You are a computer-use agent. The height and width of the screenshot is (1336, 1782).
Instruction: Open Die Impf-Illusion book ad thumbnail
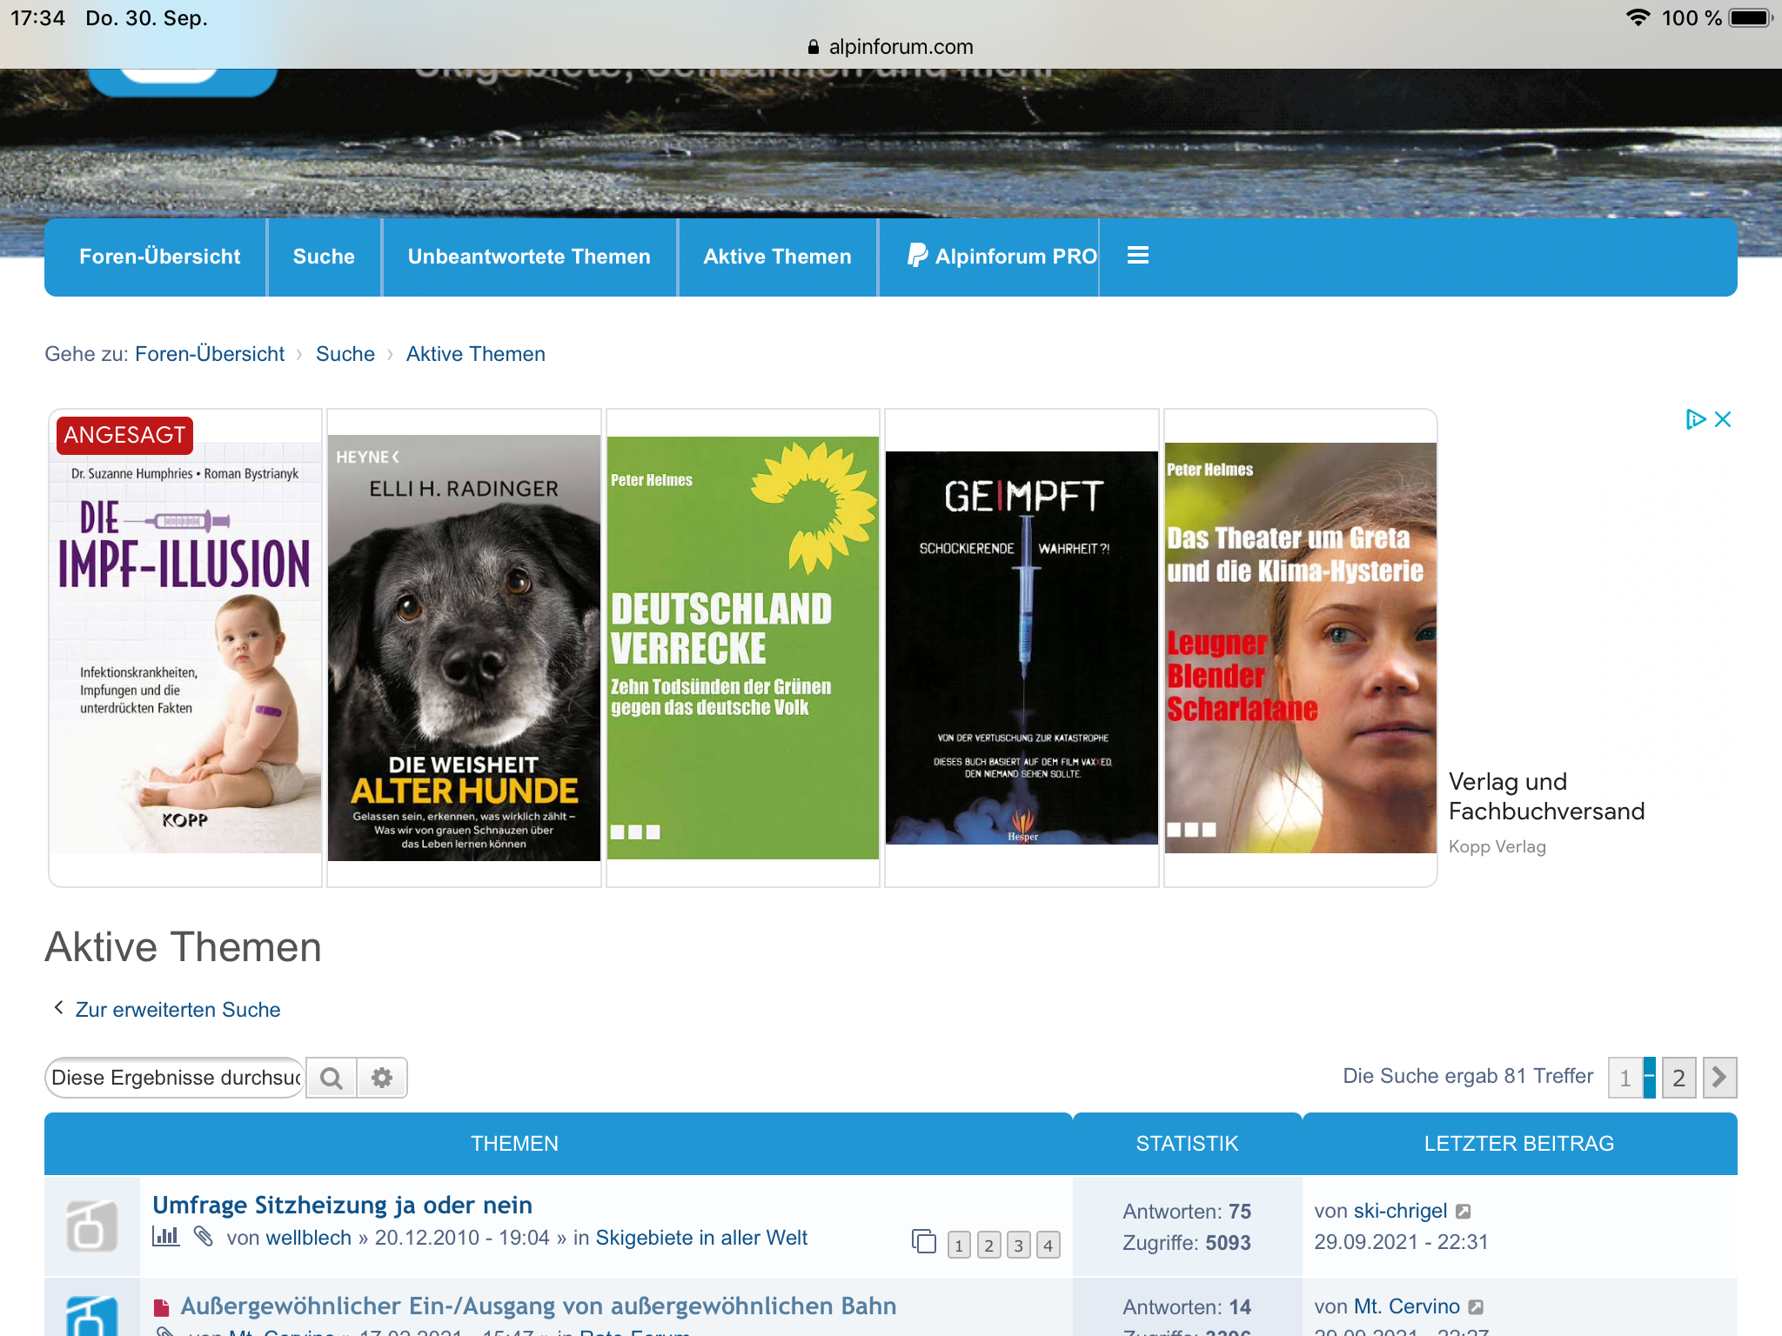[185, 647]
